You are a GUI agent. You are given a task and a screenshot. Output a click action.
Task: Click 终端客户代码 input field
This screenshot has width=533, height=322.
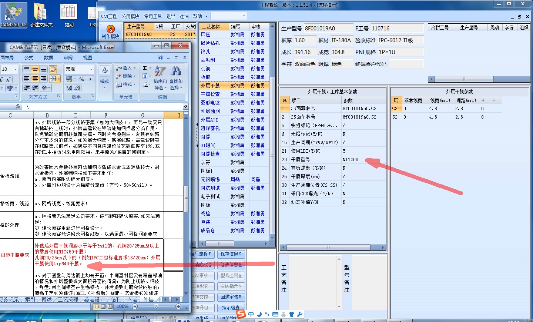[406, 64]
